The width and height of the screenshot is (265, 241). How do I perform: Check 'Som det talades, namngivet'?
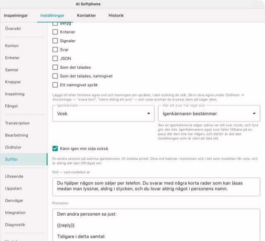(55, 76)
